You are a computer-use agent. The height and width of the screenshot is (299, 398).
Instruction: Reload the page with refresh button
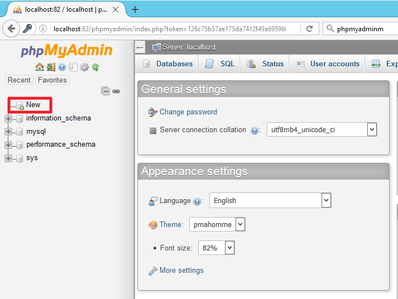[x=309, y=28]
